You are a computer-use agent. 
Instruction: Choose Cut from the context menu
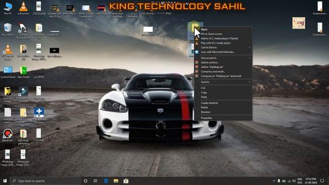223,88
